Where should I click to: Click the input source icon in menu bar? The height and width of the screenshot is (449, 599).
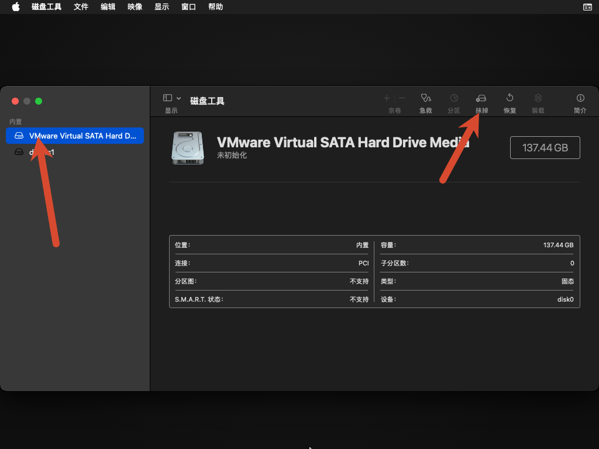click(x=587, y=7)
